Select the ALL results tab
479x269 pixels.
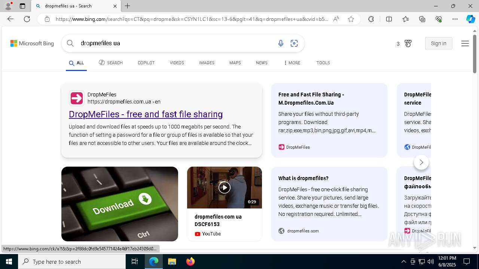point(76,63)
